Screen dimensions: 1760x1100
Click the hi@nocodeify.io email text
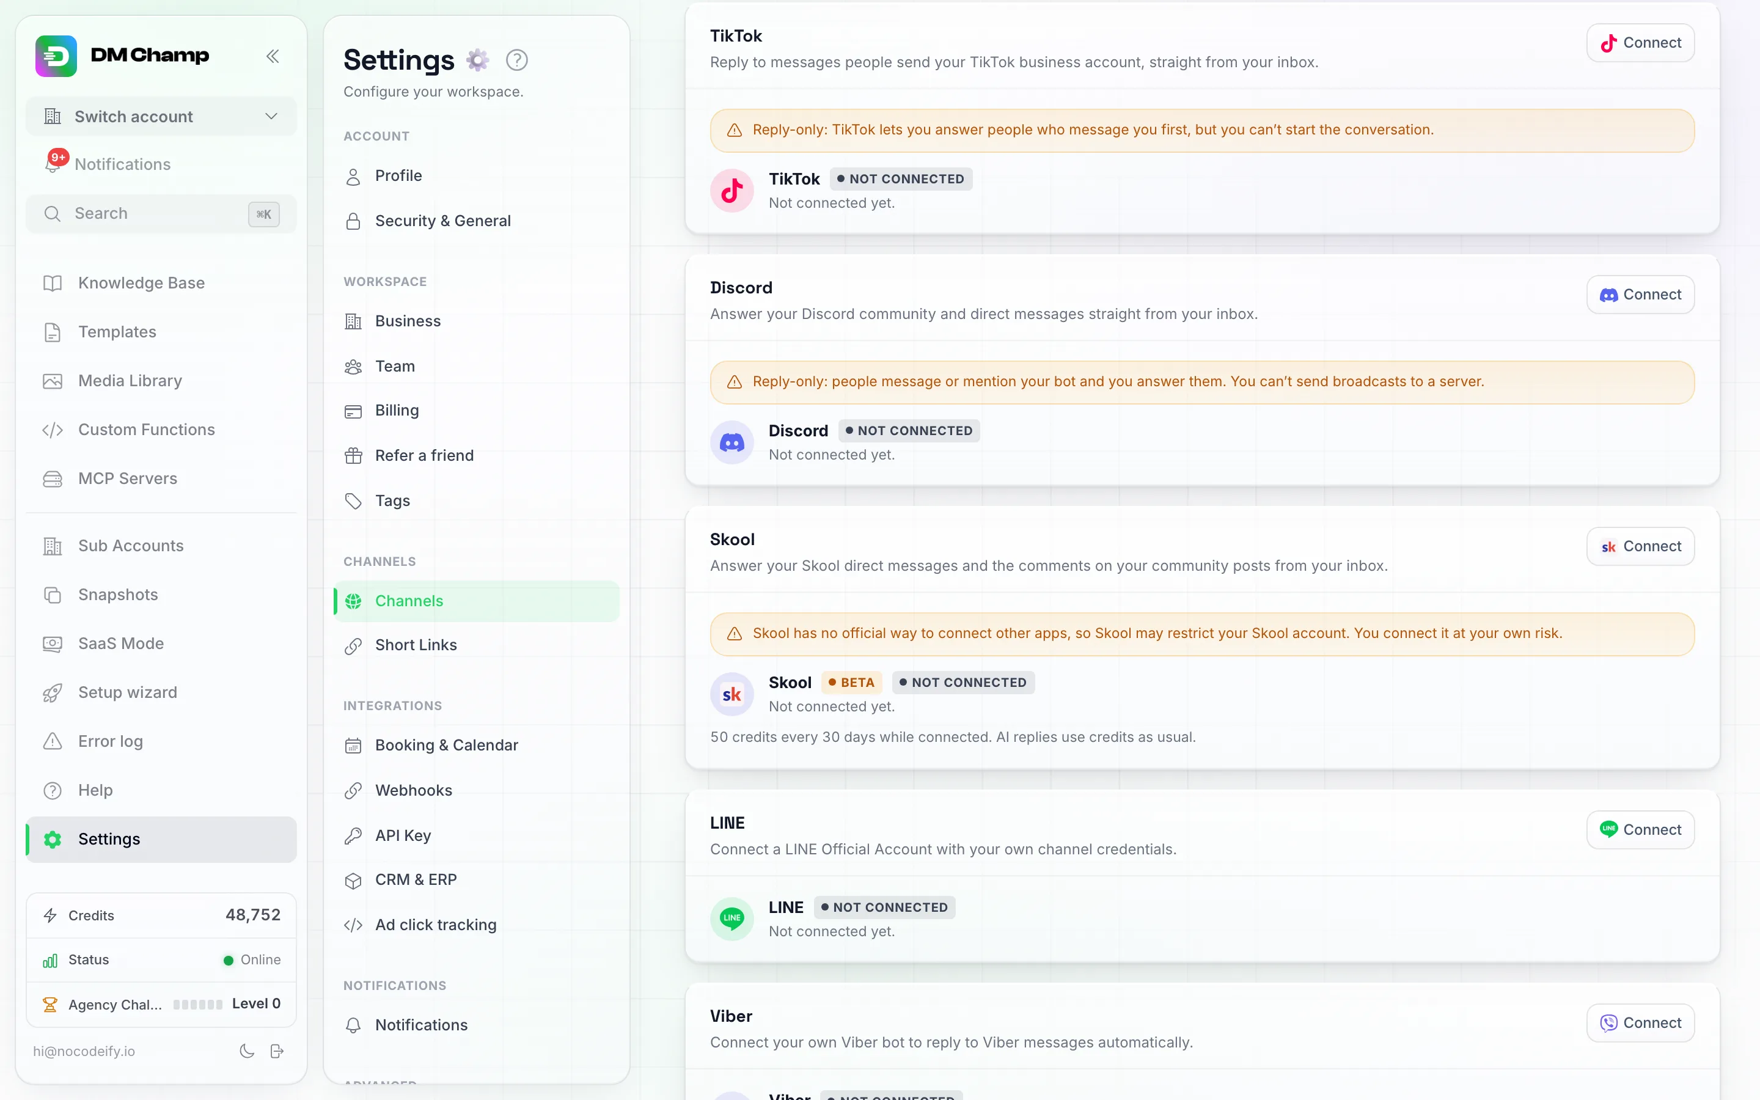click(x=84, y=1051)
